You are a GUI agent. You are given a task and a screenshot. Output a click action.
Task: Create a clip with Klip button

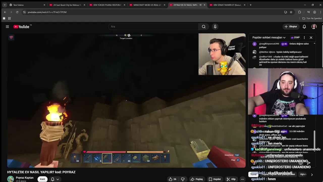[x=231, y=179]
